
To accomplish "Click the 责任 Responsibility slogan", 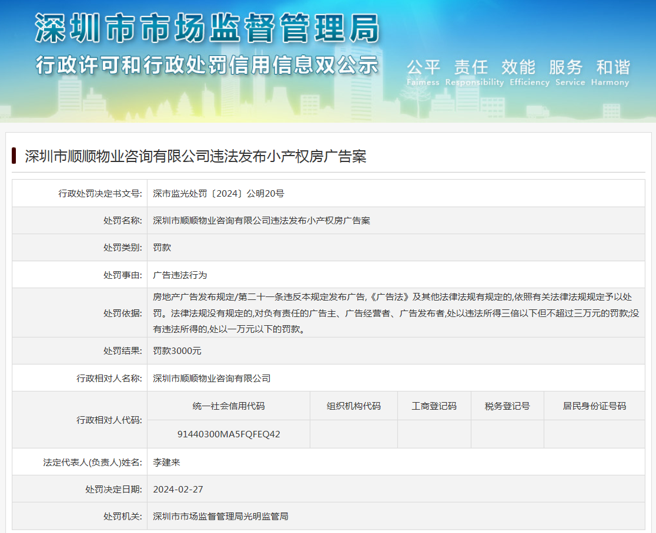I will [474, 72].
